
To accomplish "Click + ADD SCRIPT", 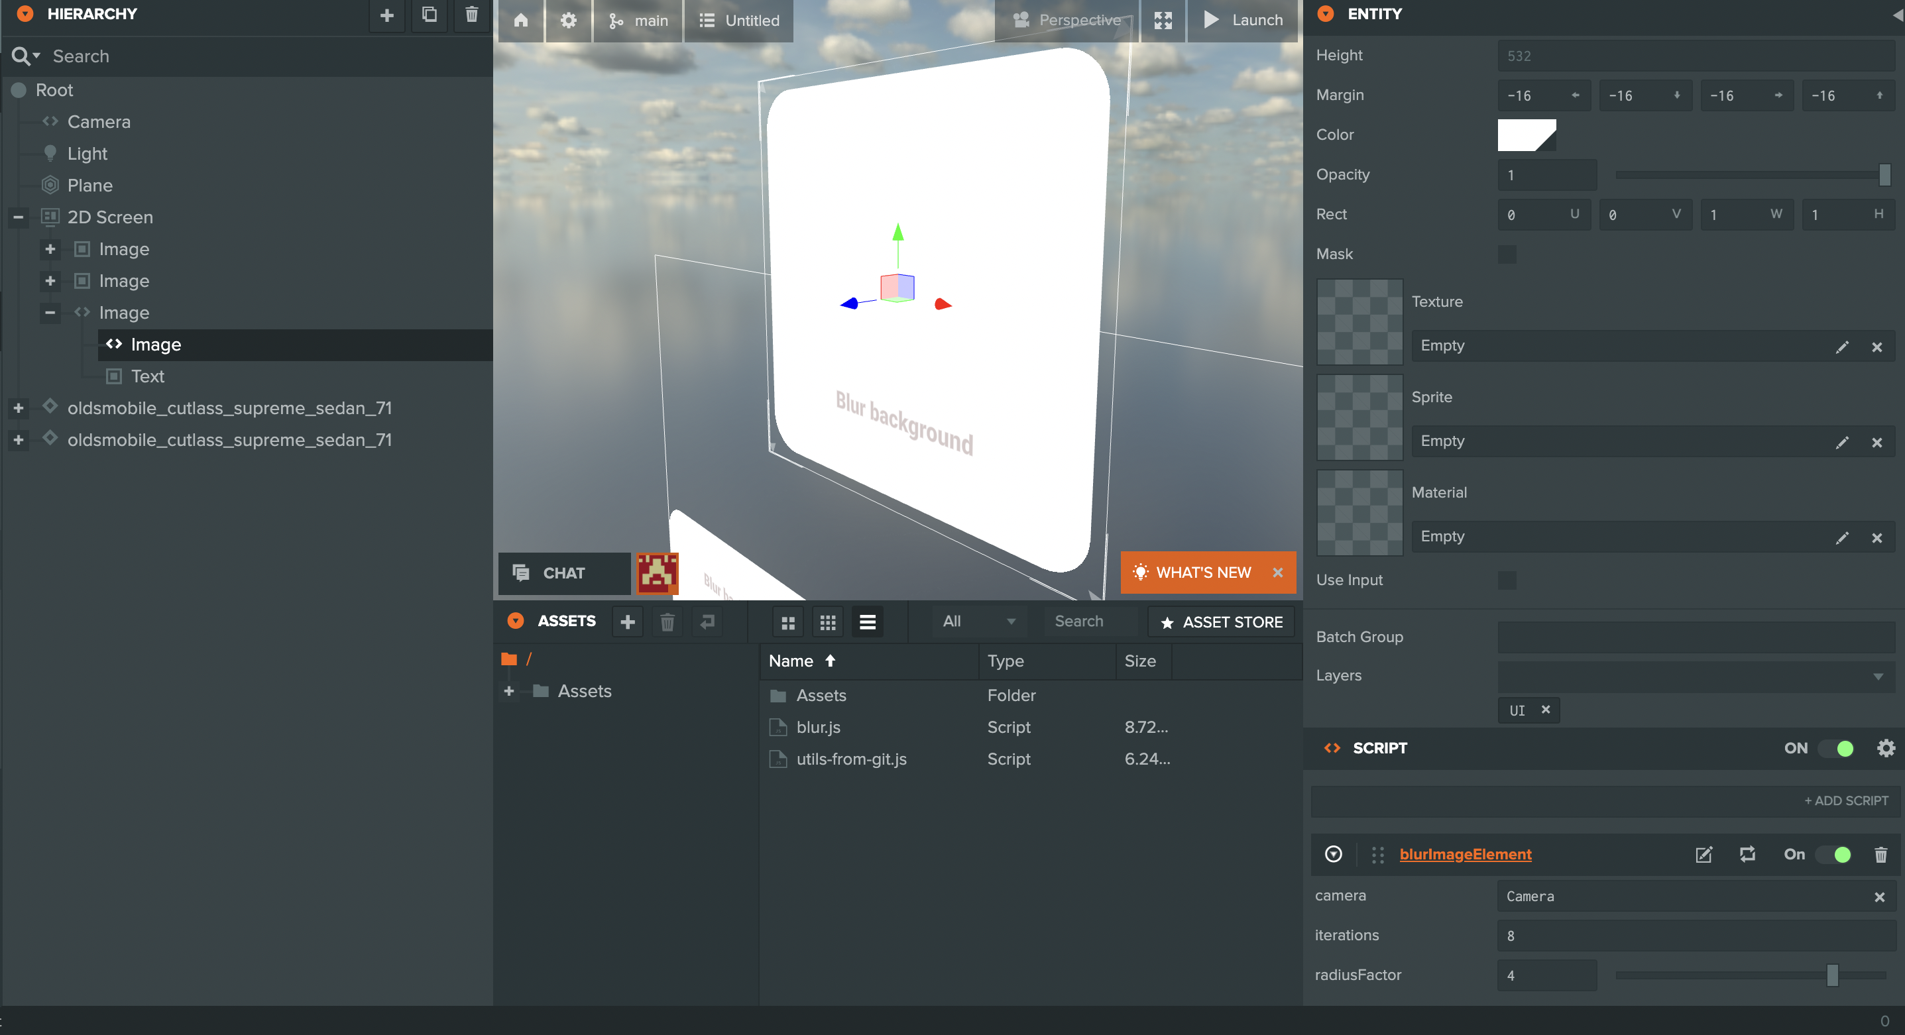I will (1846, 800).
